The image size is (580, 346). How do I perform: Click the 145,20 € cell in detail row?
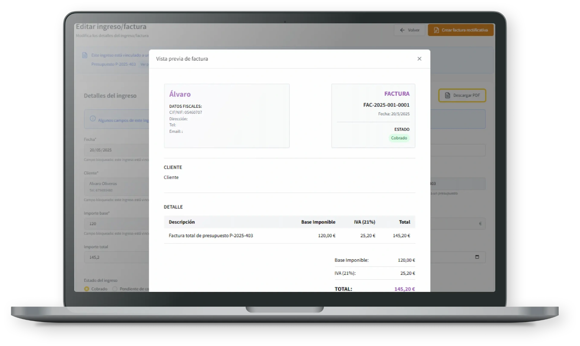[401, 236]
